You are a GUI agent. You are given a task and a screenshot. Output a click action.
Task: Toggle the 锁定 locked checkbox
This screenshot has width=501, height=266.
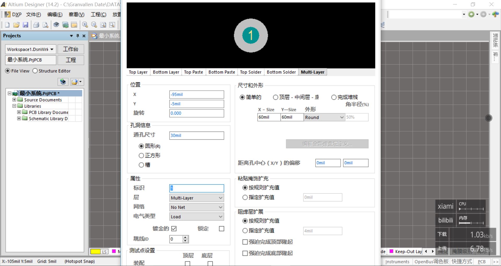tap(222, 229)
